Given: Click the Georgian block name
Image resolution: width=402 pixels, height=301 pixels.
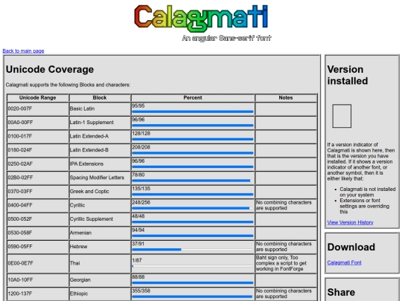Looking at the screenshot, I should click(x=80, y=279).
